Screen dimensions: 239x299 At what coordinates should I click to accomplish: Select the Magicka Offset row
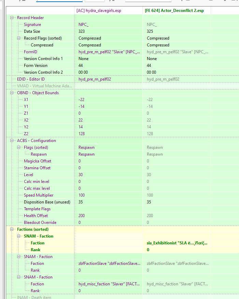click(38, 161)
